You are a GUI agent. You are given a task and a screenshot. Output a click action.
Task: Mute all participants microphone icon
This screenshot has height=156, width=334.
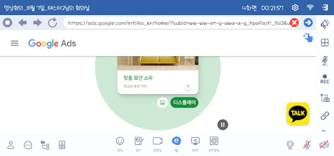point(325,61)
